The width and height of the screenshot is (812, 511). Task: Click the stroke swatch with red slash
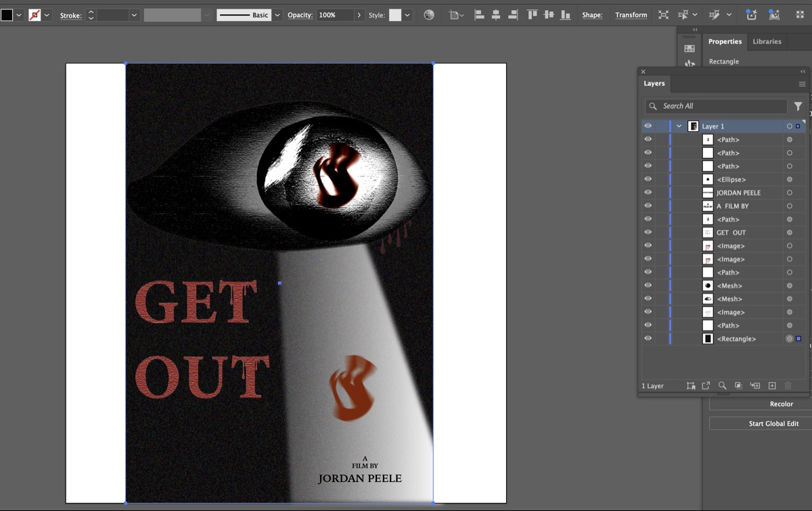pyautogui.click(x=35, y=15)
